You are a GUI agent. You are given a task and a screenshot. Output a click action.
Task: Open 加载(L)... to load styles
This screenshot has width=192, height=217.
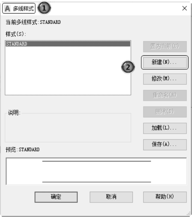(x=165, y=128)
